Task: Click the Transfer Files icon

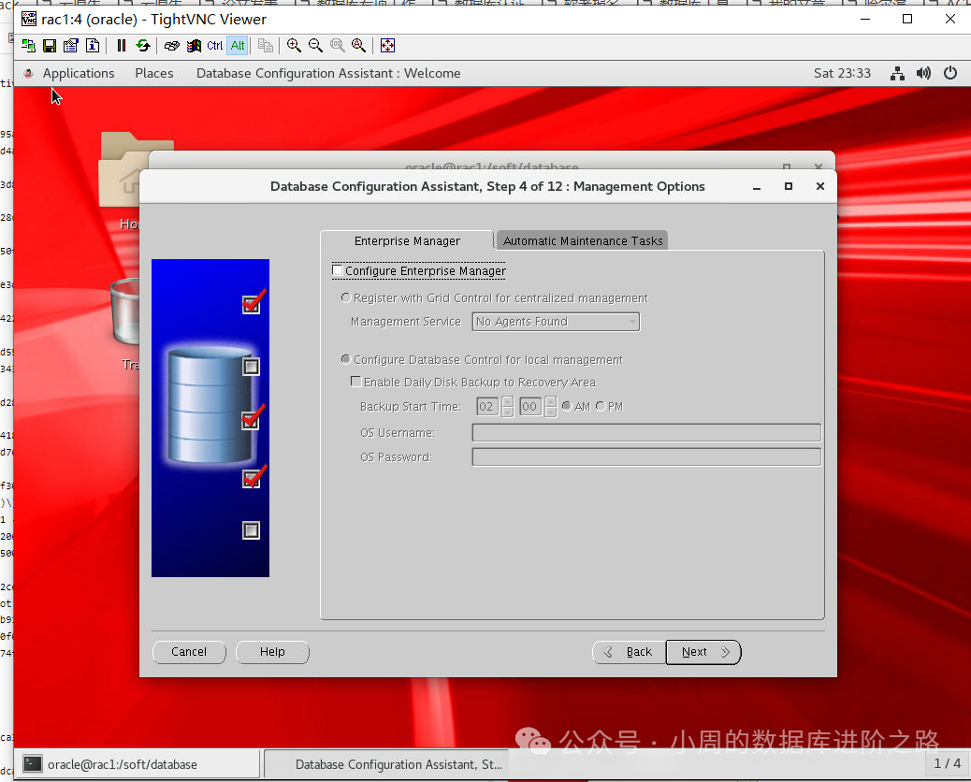Action: tap(266, 45)
